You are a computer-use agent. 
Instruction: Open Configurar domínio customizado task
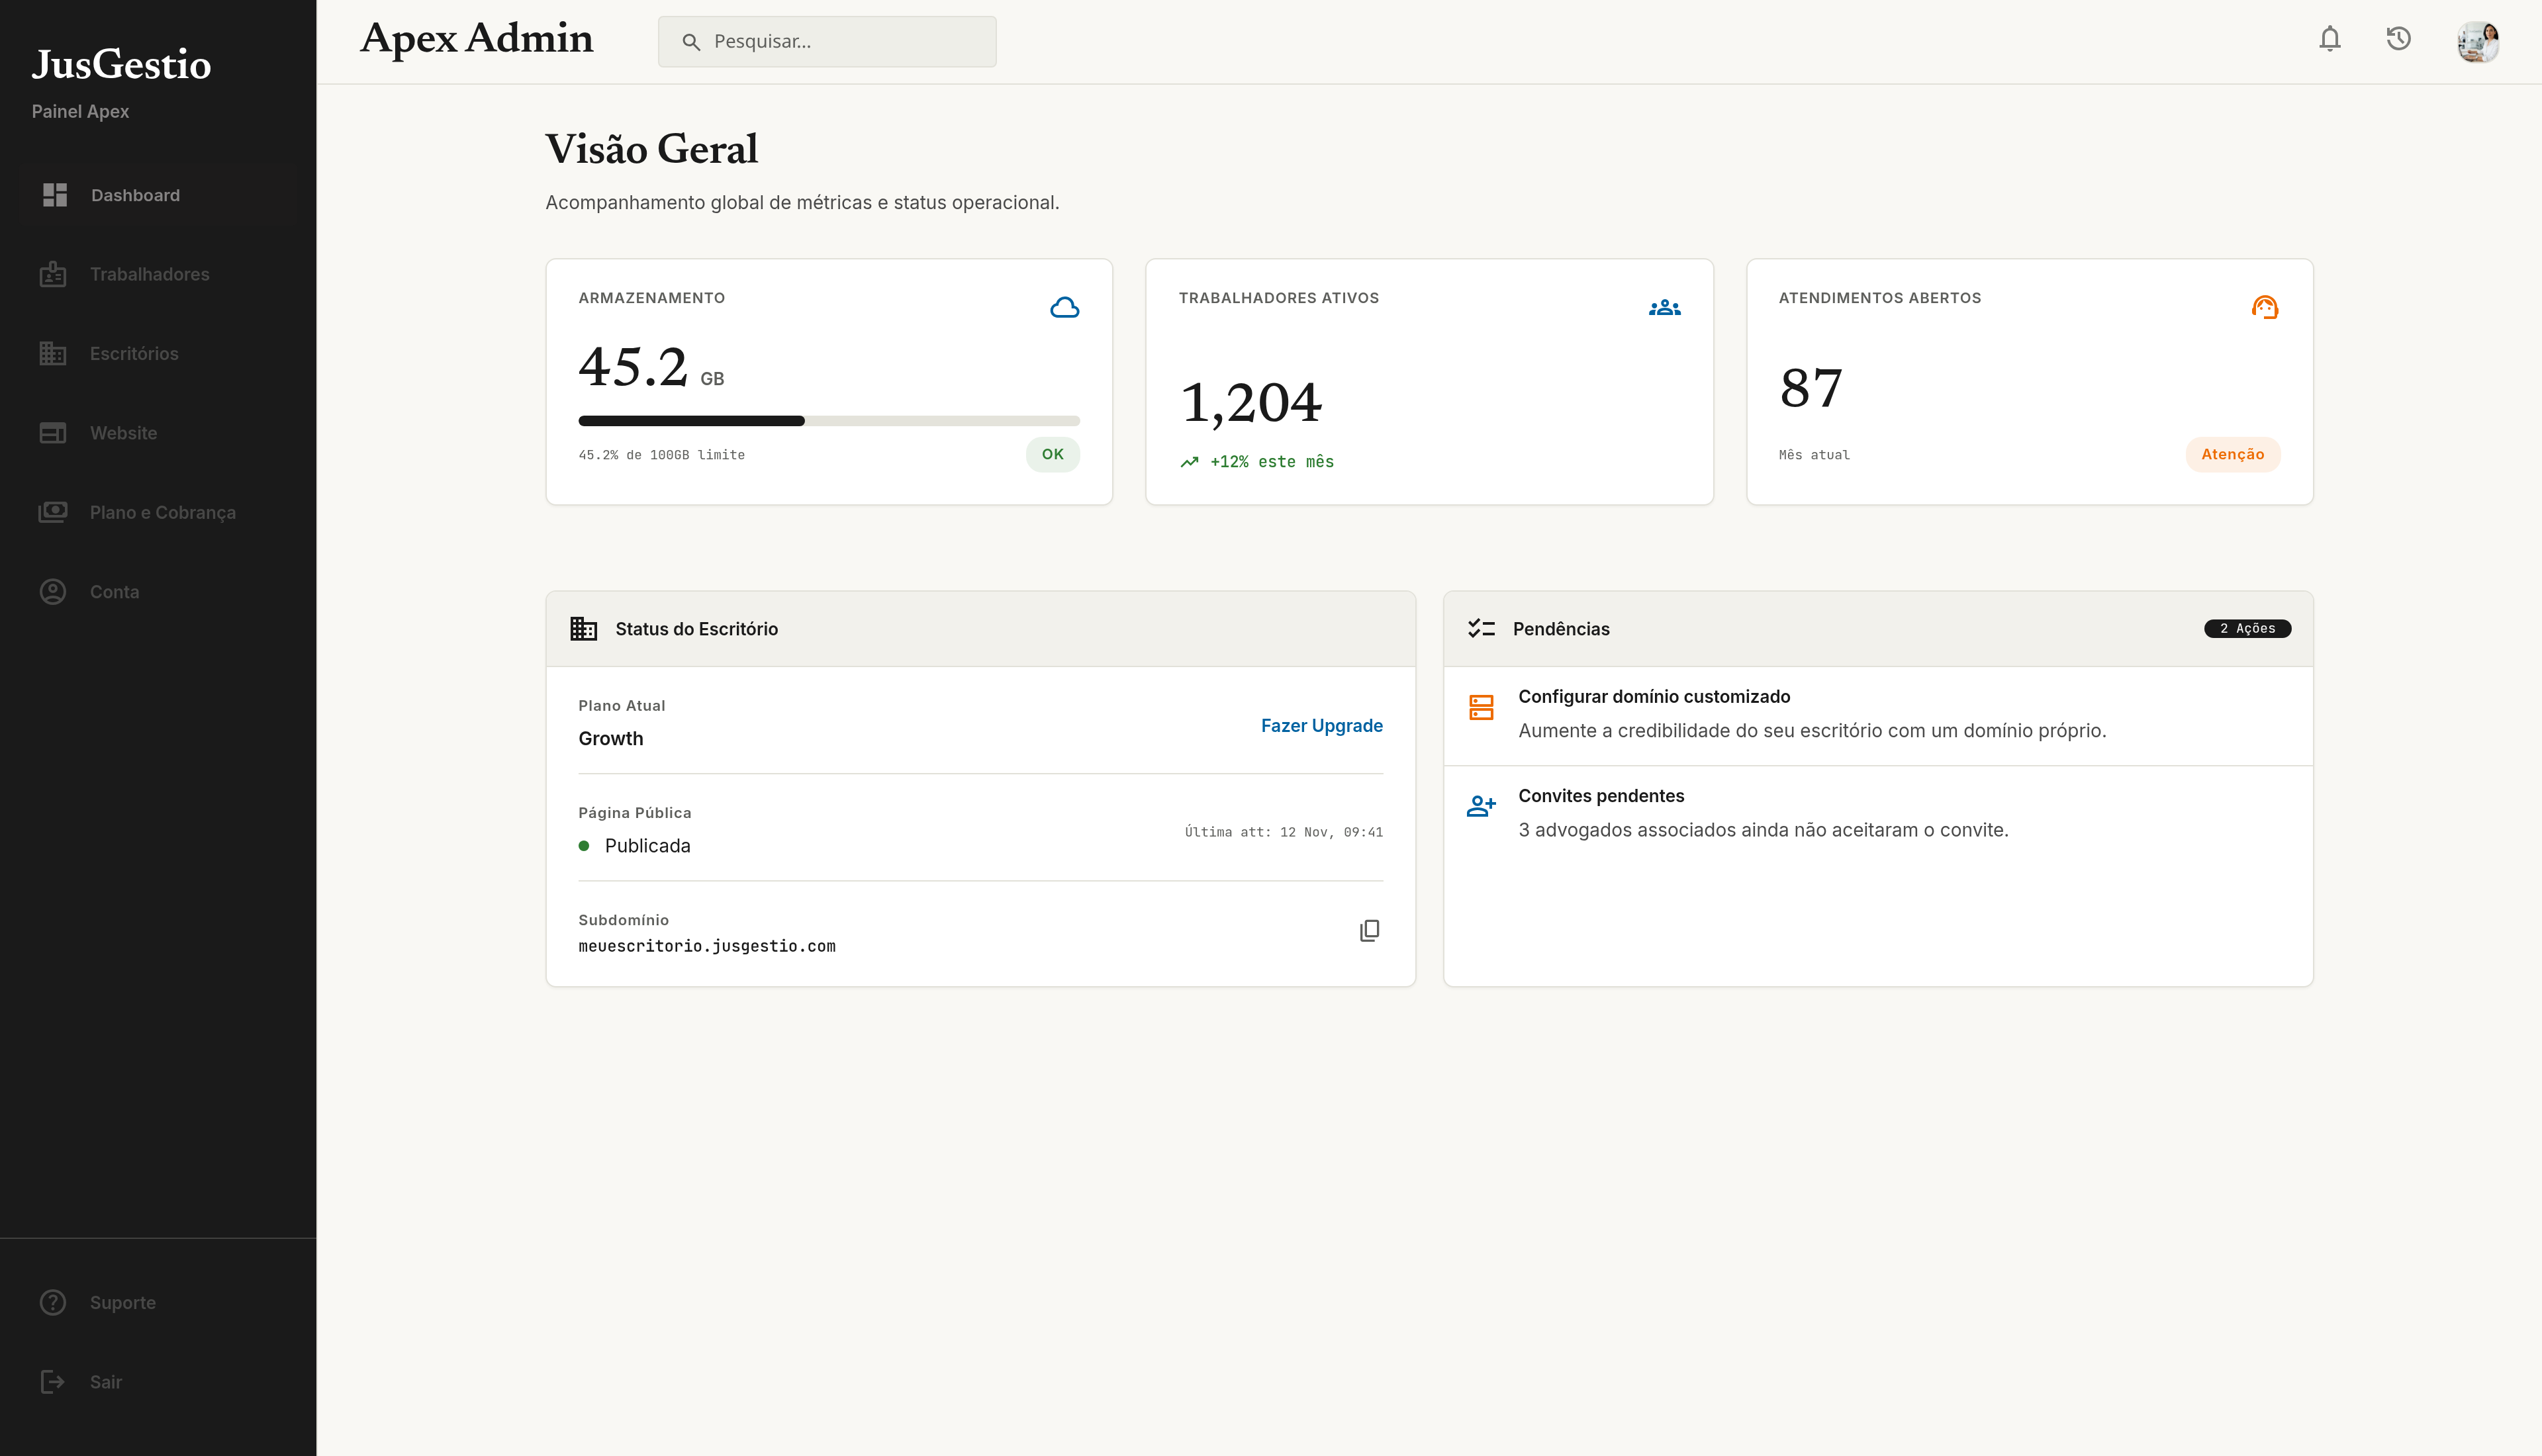[1877, 716]
